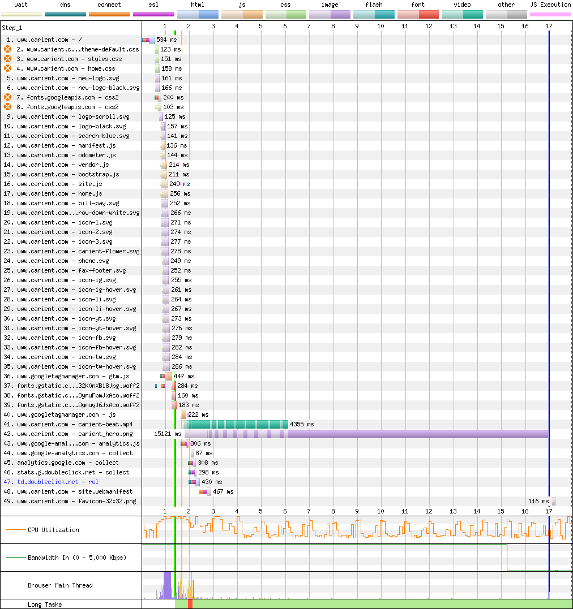Click the '15121 ms' timing label

coord(168,434)
